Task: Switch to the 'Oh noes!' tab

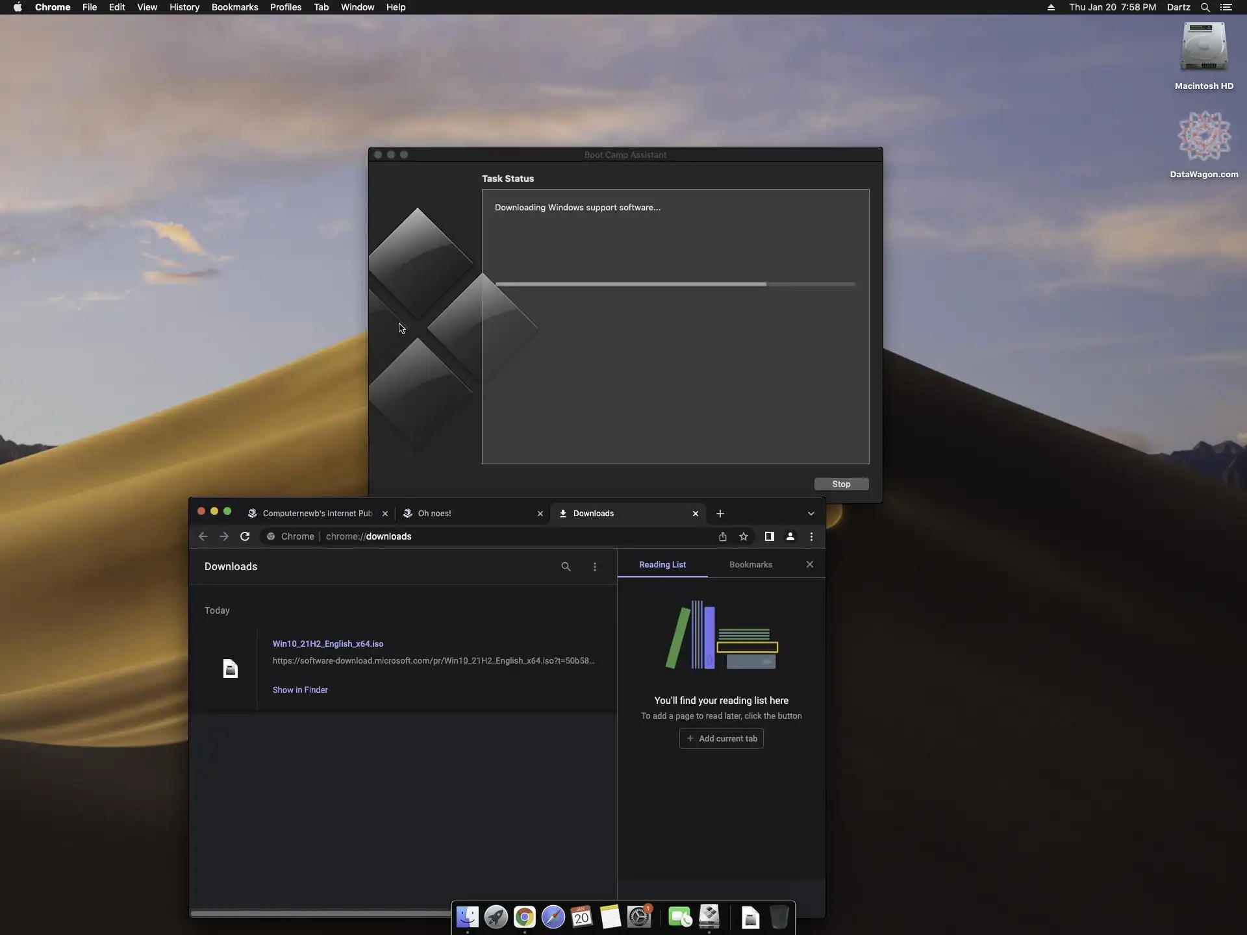Action: 468,514
